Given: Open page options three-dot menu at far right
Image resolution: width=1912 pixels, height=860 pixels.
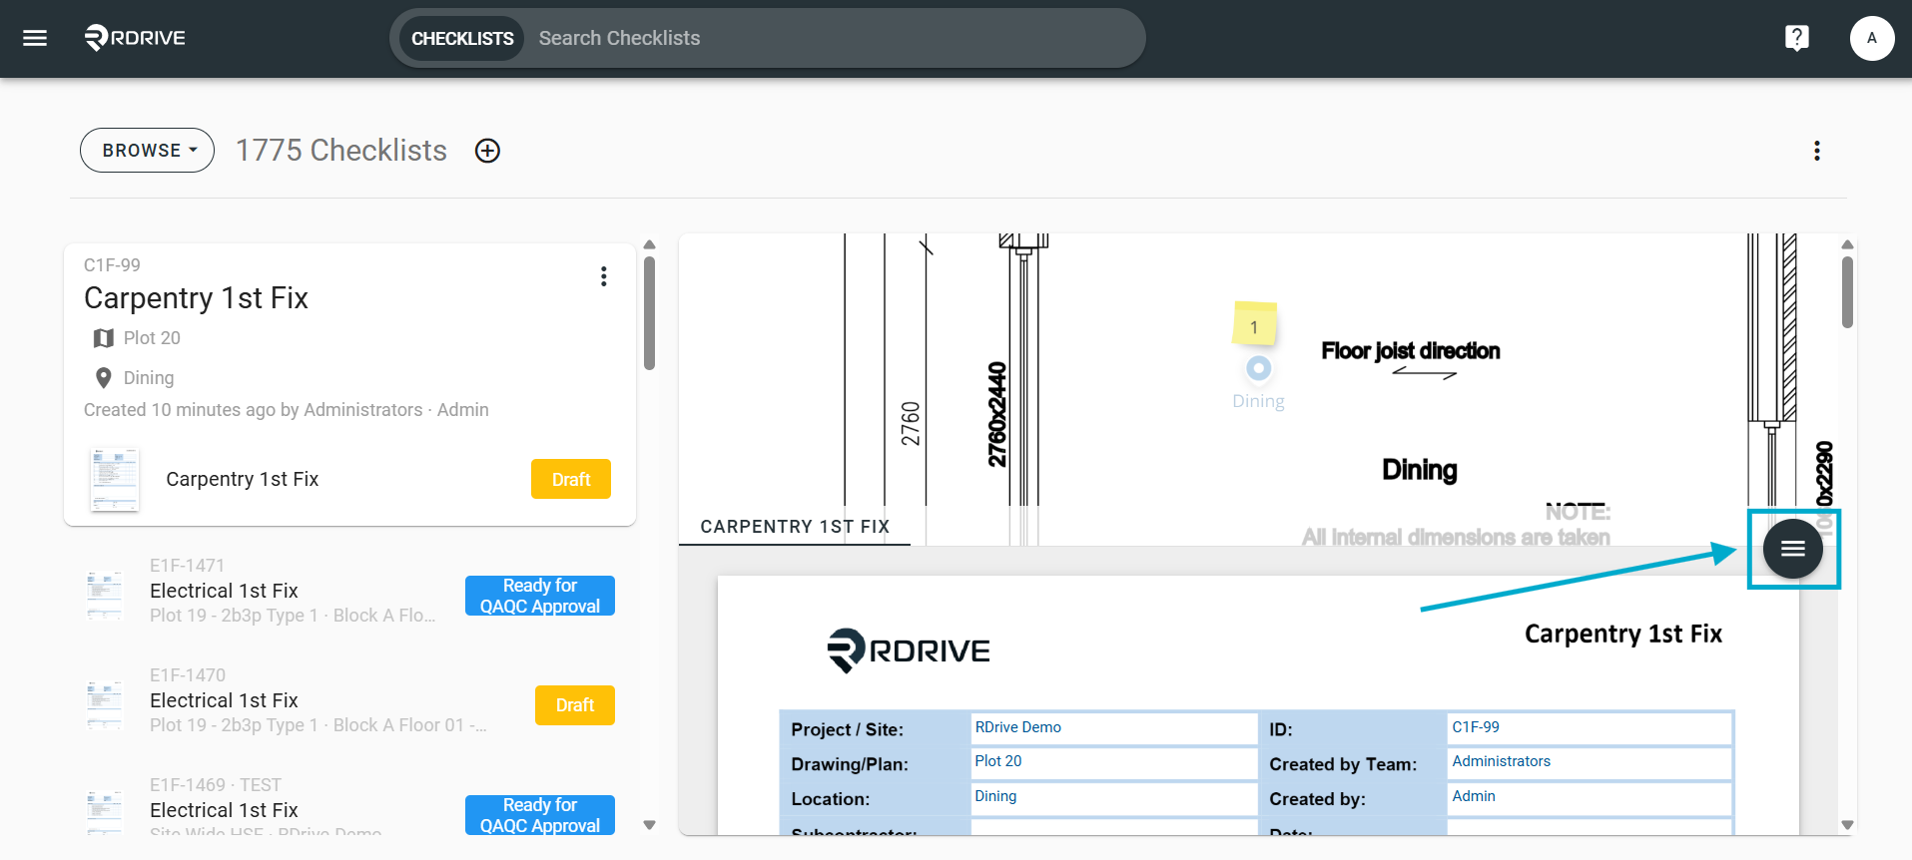Looking at the screenshot, I should point(1816,151).
